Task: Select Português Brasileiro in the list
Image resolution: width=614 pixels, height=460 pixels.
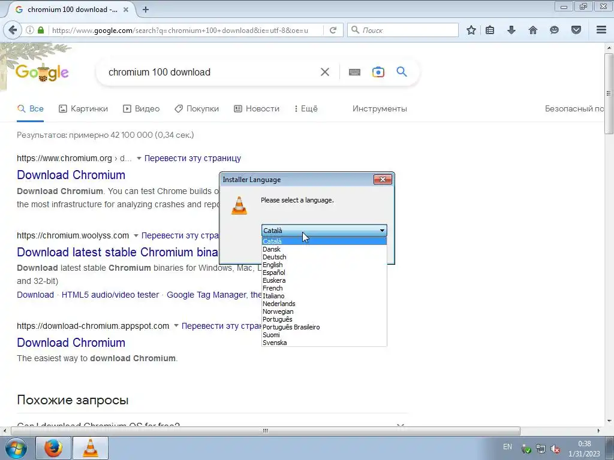Action: 324,328
